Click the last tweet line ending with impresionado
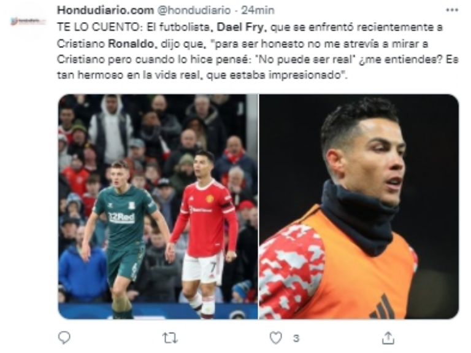Screen dimensions: 471x353 pos(202,75)
